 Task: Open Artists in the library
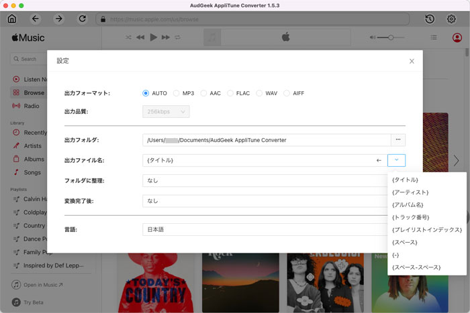28,145
